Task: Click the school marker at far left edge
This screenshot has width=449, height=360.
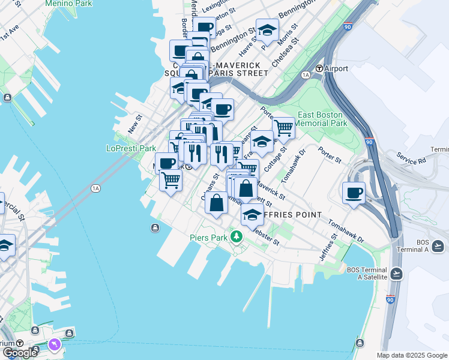Action: (5, 246)
